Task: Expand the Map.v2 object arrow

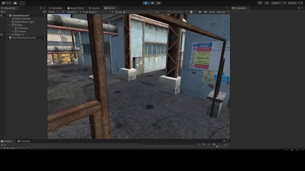Action: (x=10, y=34)
